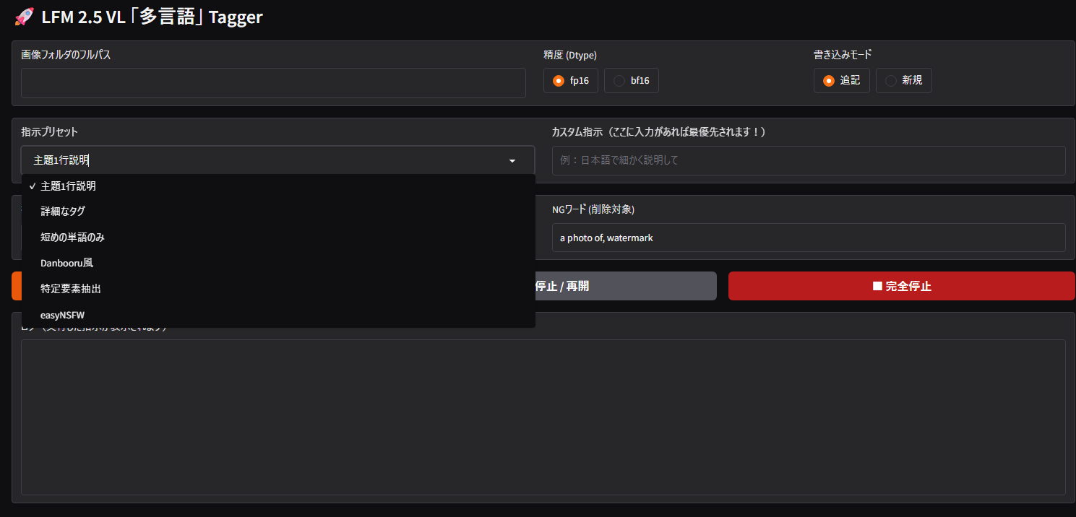
Task: Choose 特定要素抽出 from the dropdown
Action: (x=70, y=289)
